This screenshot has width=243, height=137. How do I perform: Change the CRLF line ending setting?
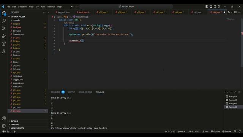197,131
